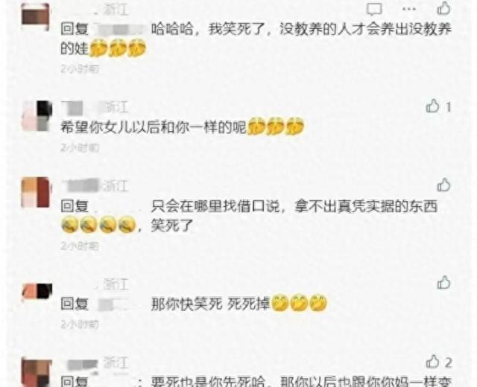Image resolution: width=477 pixels, height=387 pixels.
Task: Open the three-dots more options menu
Action: (x=409, y=9)
